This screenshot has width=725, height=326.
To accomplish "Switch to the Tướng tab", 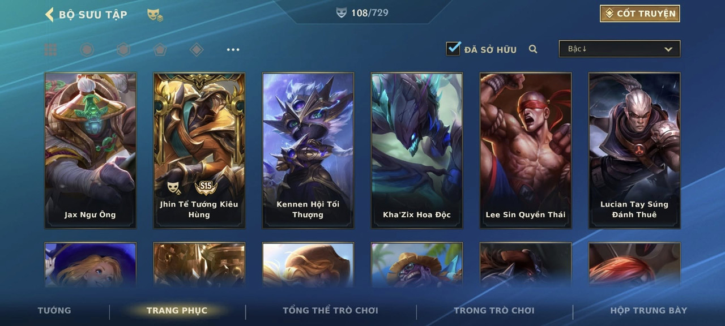I will coord(54,310).
